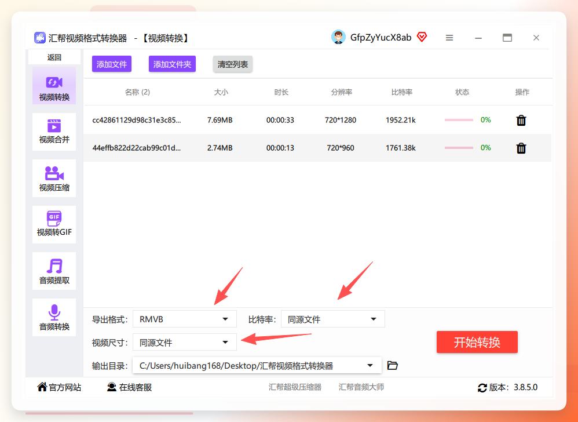
Task: Click the home icon beside 官方网站
Action: [x=42, y=387]
